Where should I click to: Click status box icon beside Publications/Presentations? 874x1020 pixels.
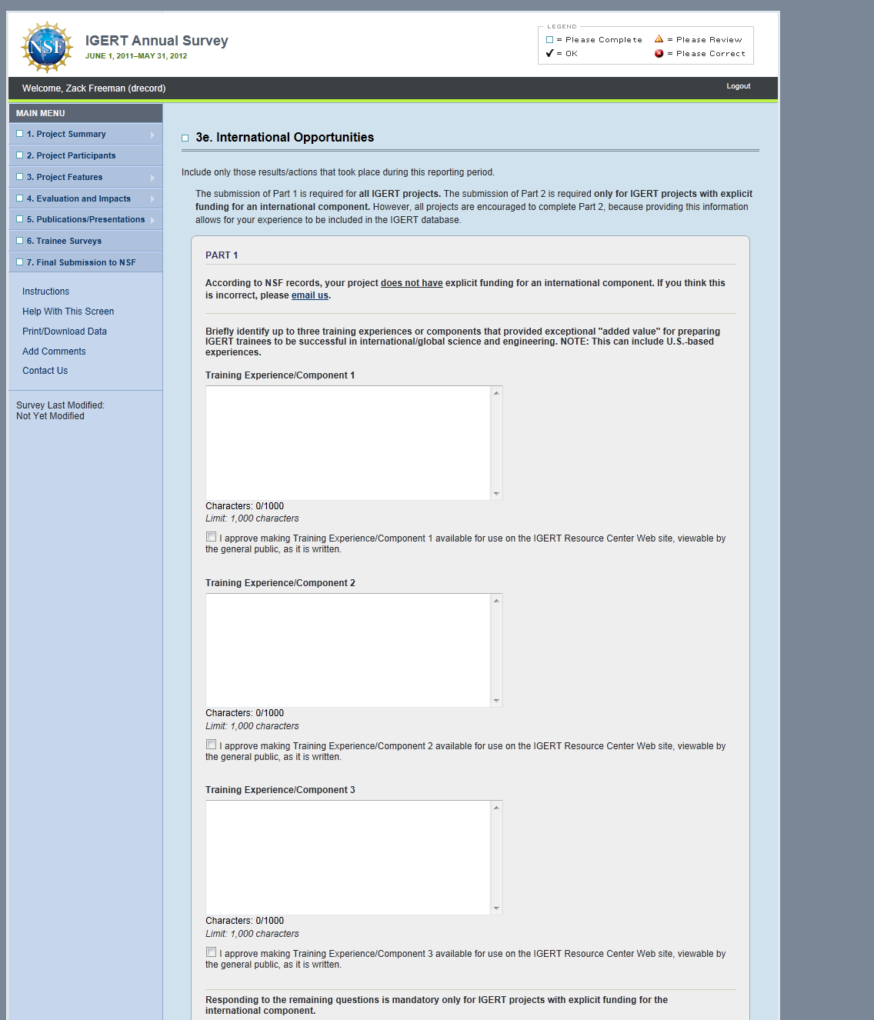(x=20, y=219)
